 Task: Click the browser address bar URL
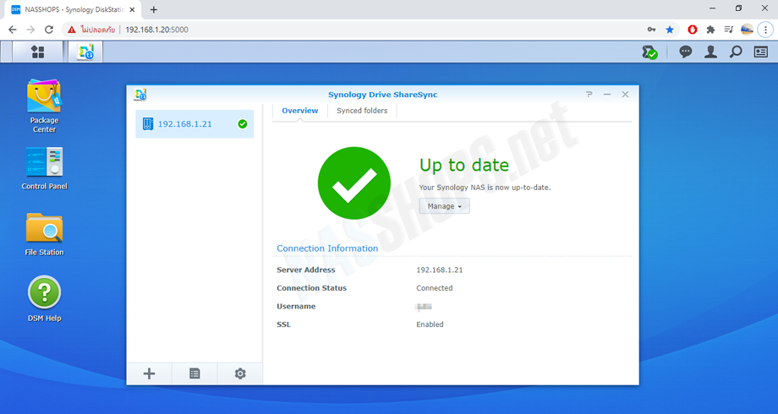coord(156,30)
